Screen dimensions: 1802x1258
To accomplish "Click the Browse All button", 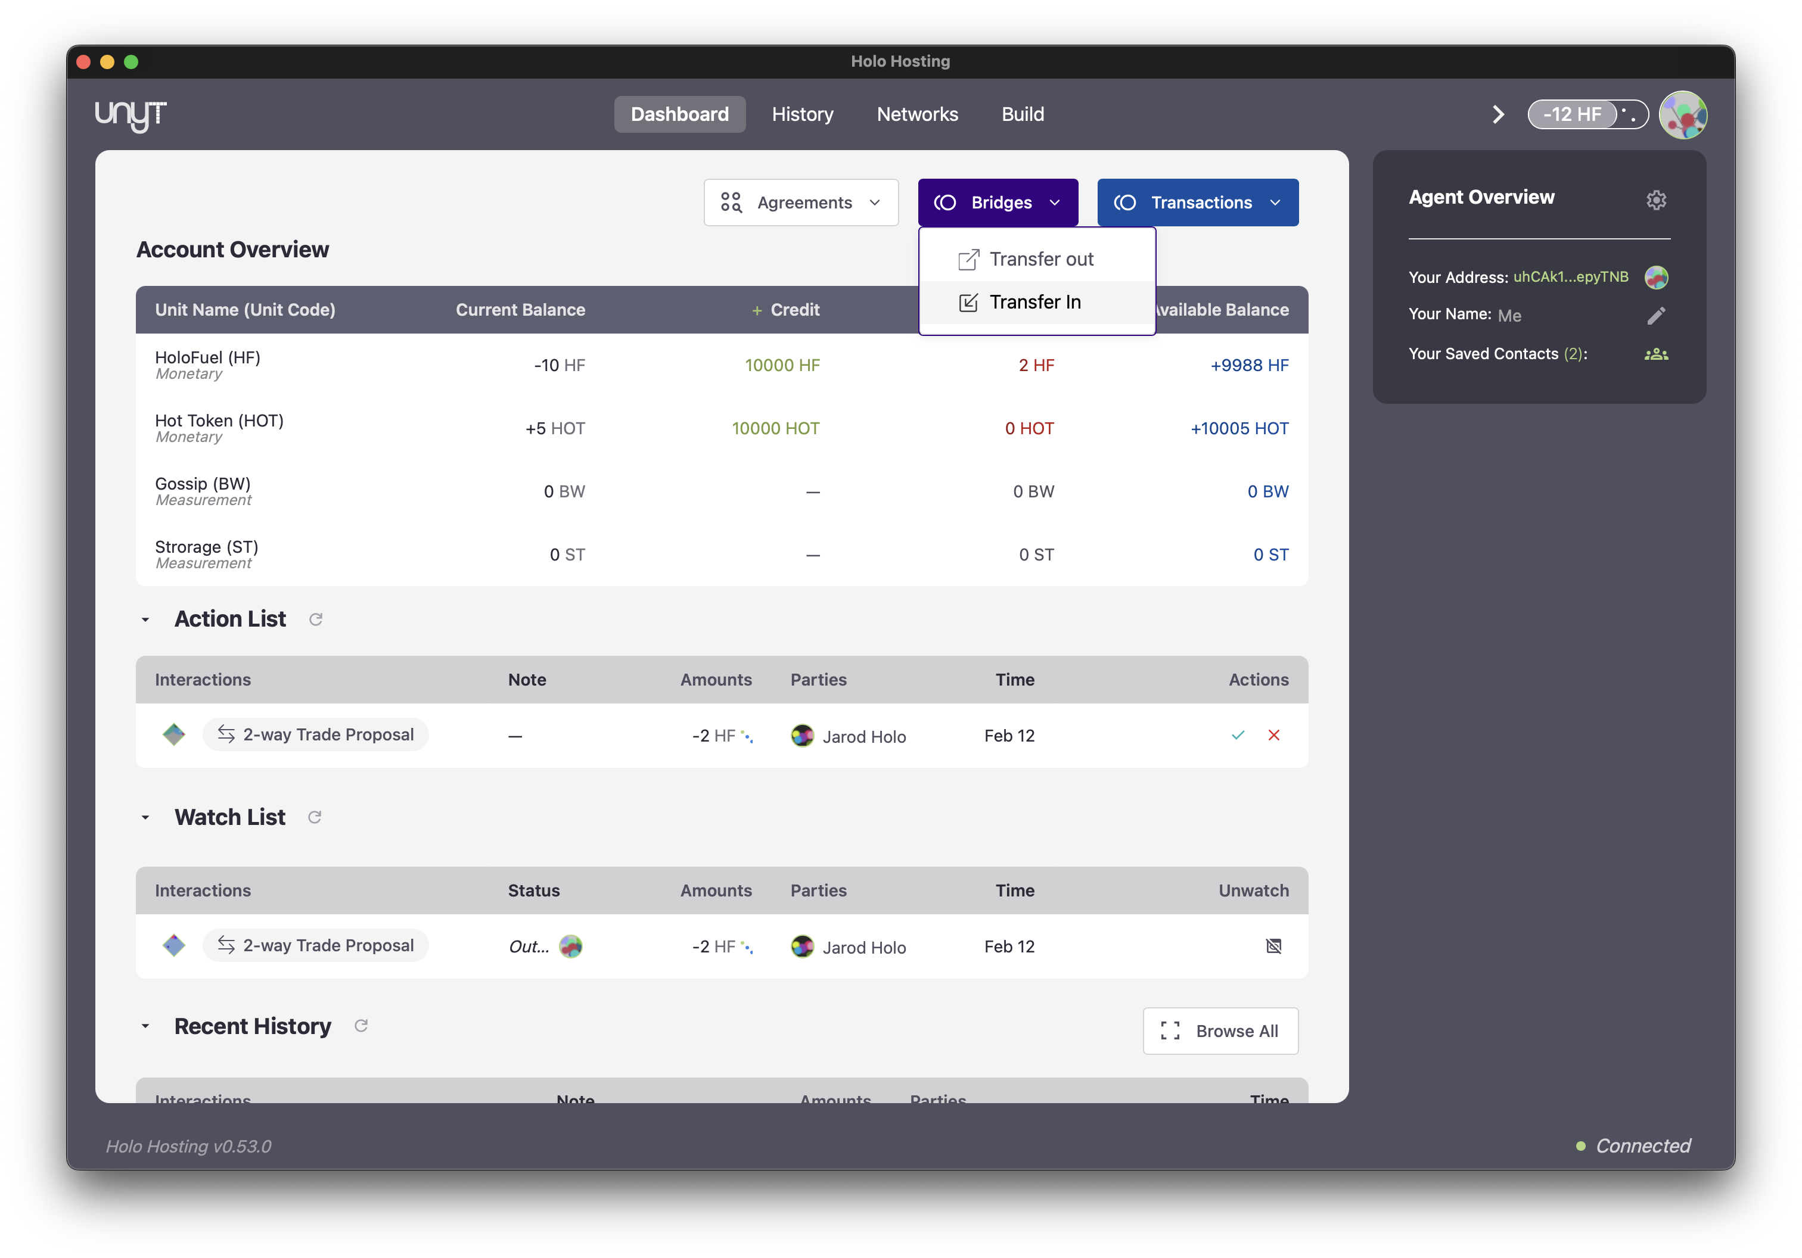I will click(1220, 1030).
